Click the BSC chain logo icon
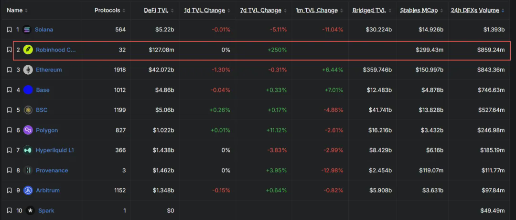 tap(28, 110)
